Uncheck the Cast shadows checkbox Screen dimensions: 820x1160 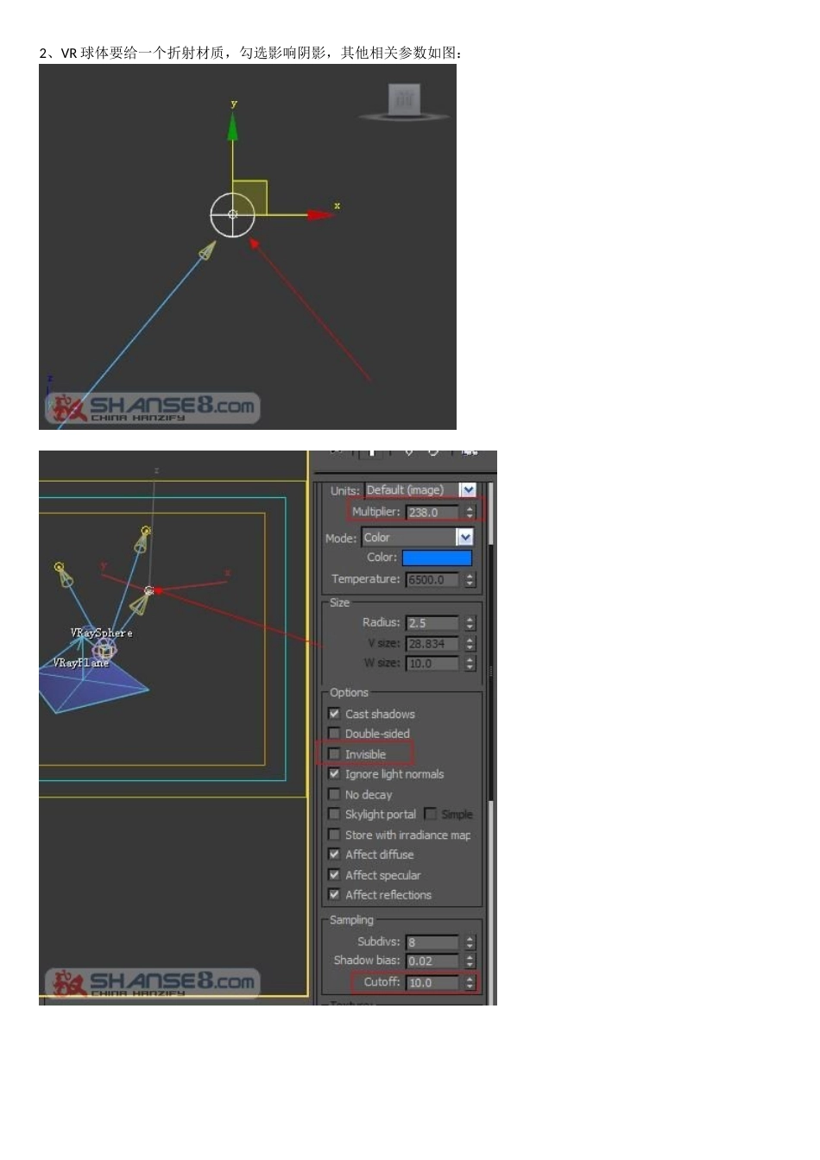(x=334, y=714)
